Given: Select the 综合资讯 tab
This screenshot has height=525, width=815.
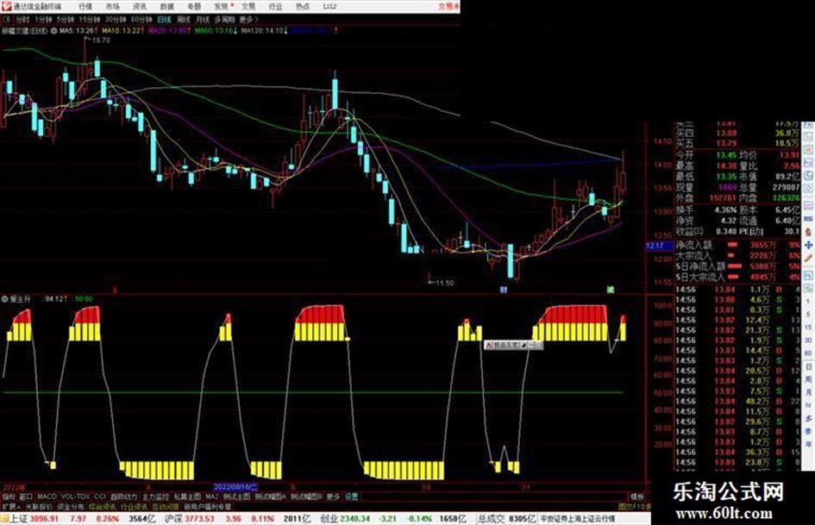Looking at the screenshot, I should 103,507.
